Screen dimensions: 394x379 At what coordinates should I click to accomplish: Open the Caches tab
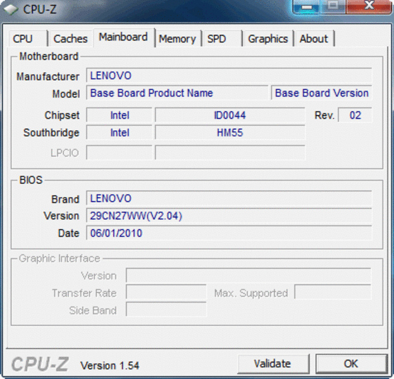[x=71, y=39]
